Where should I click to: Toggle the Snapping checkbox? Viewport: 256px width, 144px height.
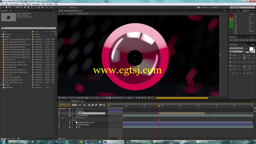68,7
